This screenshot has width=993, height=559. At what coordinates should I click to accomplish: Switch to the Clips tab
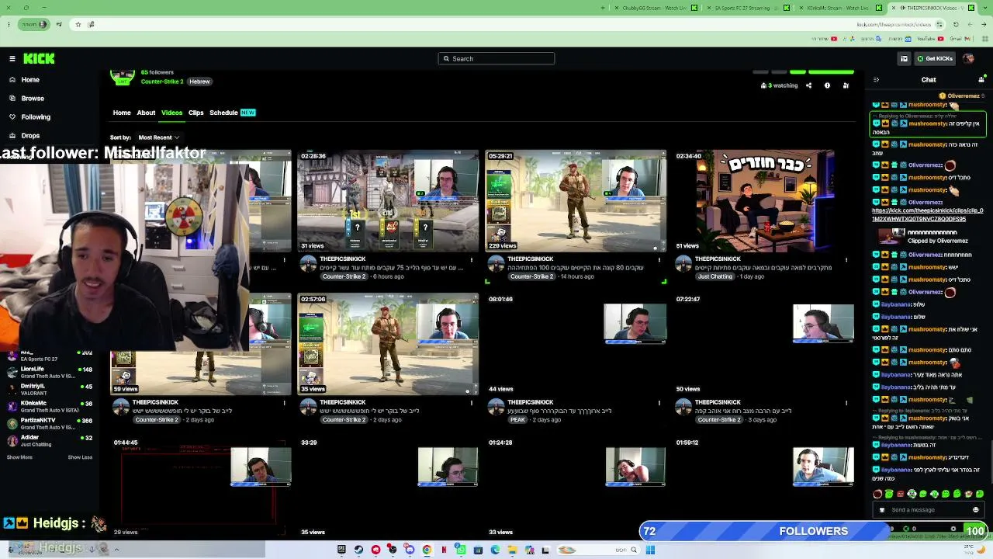[x=195, y=113]
